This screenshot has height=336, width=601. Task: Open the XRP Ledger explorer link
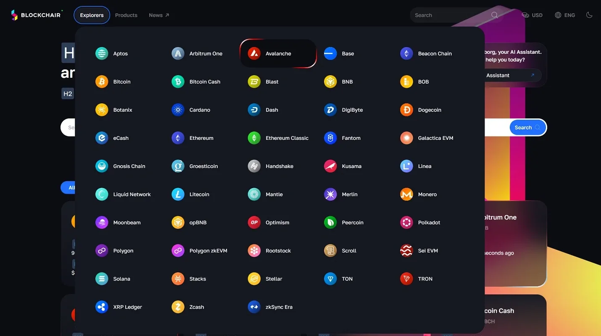pos(119,307)
